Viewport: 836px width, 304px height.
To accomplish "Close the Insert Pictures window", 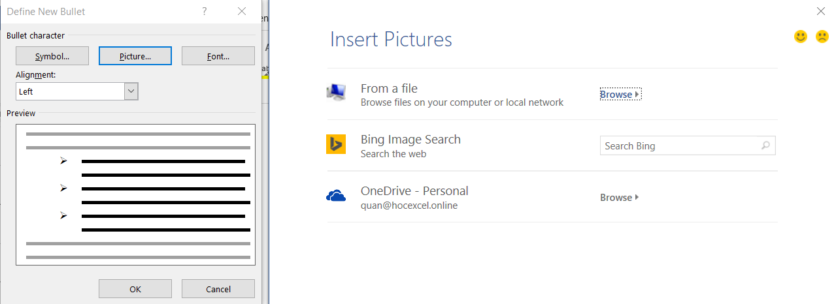I will 821,11.
